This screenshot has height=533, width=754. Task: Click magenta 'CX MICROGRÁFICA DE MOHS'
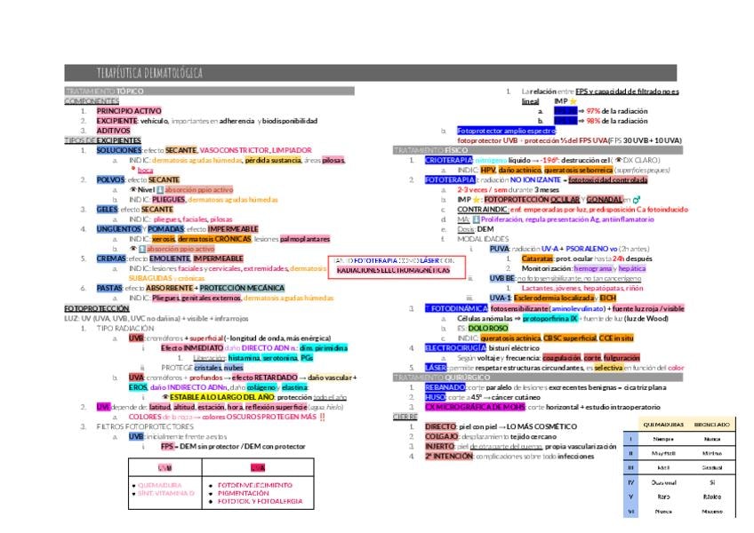pos(475,407)
